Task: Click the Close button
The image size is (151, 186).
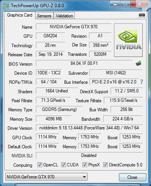Action: (133, 177)
